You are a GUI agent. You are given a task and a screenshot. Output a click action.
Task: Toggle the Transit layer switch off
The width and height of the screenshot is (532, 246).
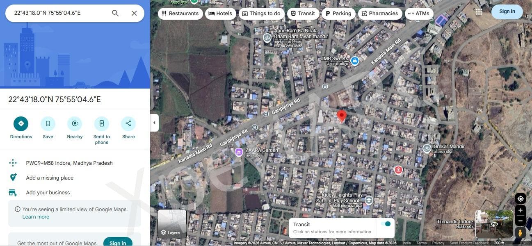coord(386,224)
